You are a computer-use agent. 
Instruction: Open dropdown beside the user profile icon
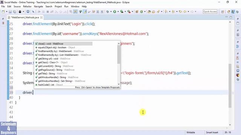click(x=23, y=12)
